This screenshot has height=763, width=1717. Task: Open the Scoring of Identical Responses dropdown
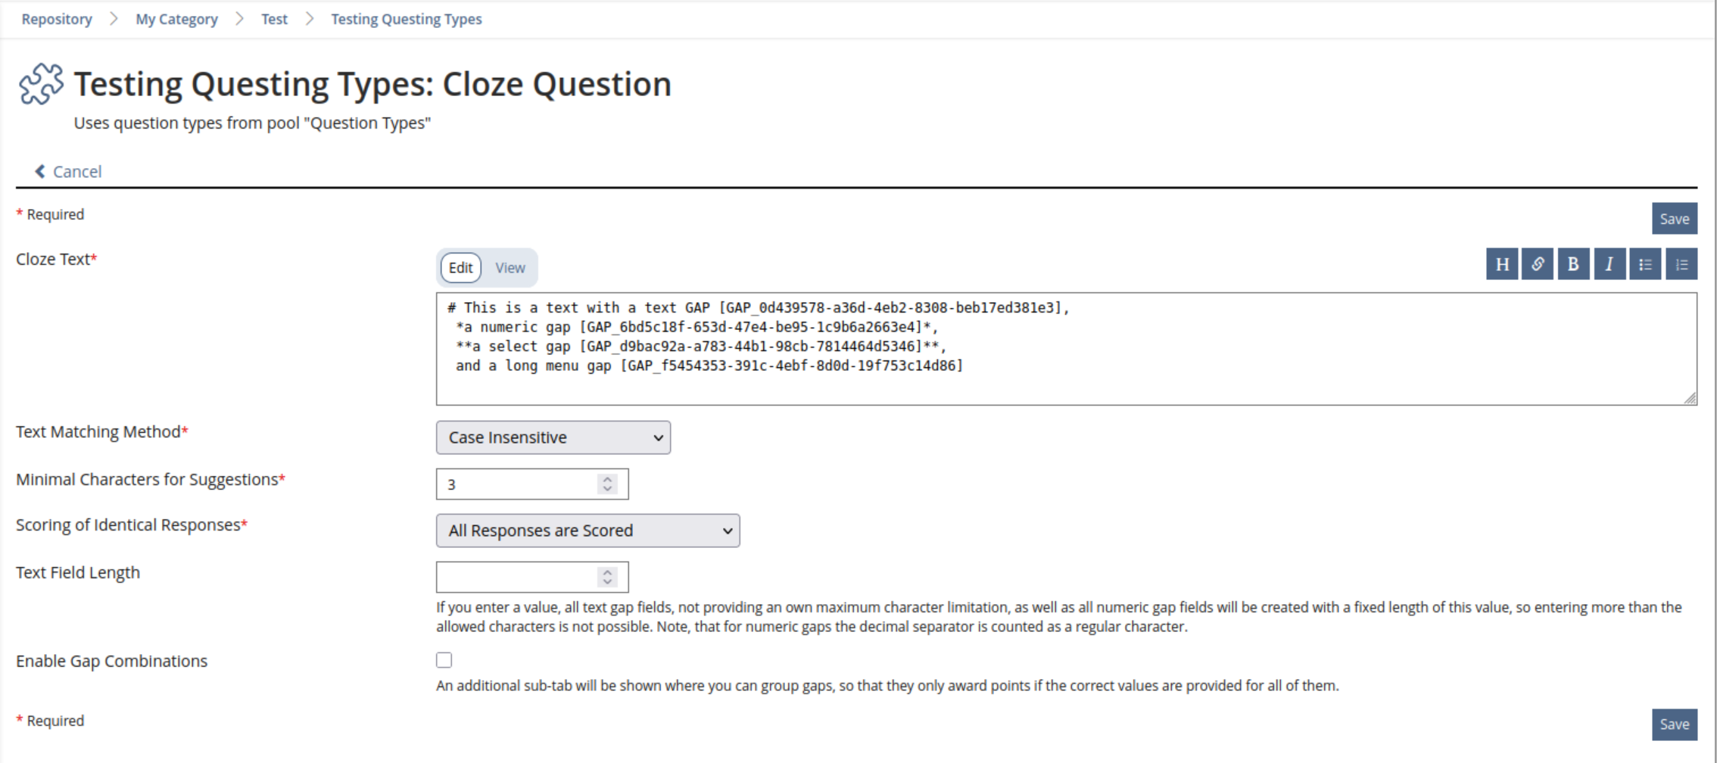click(x=588, y=531)
